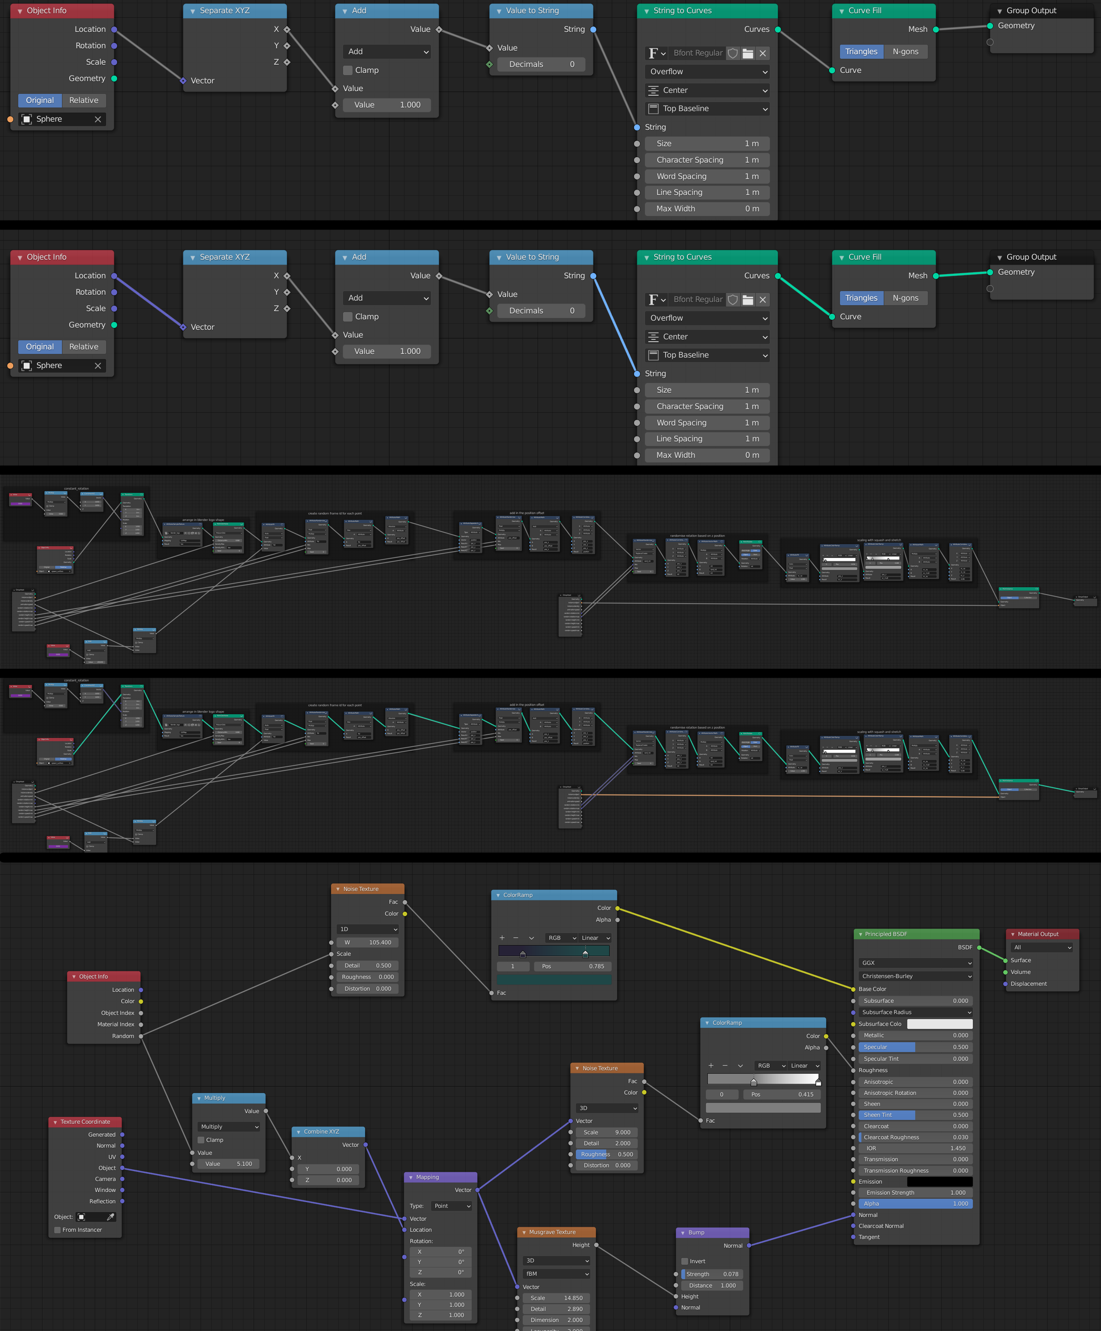This screenshot has height=1331, width=1101.
Task: Enable Clamp checkbox in color-wired Add node
Action: pyautogui.click(x=348, y=317)
